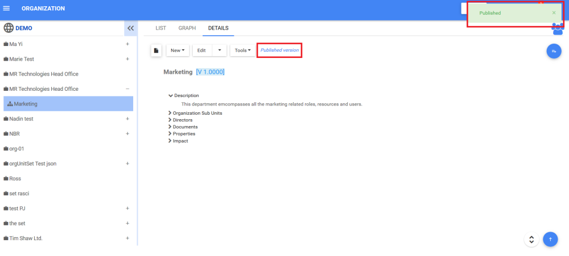Click briefcase icon beside Tim Shaw Ltd.
569x256 pixels.
pyautogui.click(x=6, y=238)
